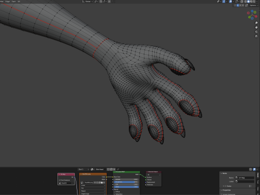Adjust the Alpha slider in Principled BSDF

coord(126,187)
